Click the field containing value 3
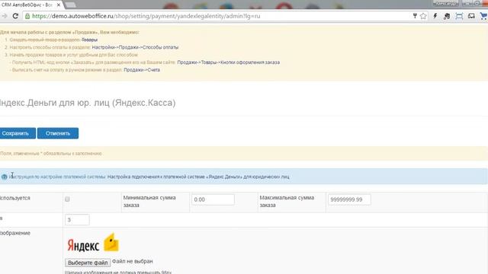 pos(77,220)
